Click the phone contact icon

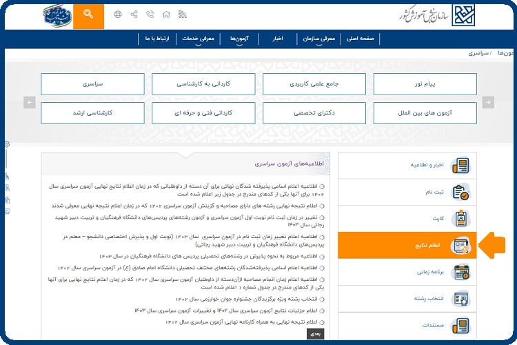pyautogui.click(x=150, y=14)
